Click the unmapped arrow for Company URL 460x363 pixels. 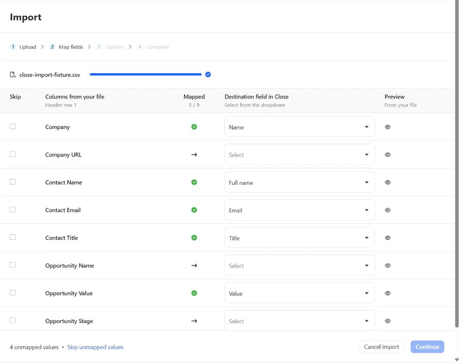pos(194,155)
